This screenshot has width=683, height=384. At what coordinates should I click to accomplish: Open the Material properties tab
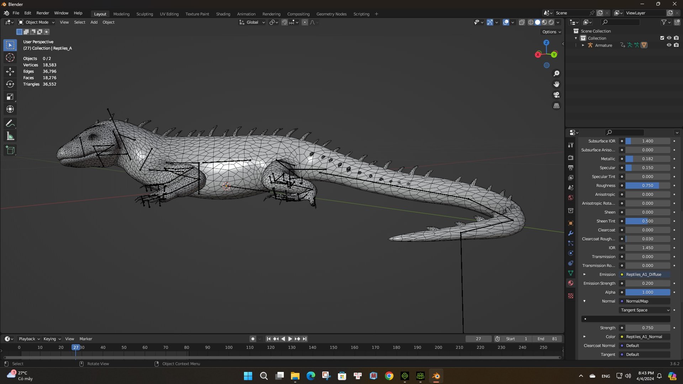click(571, 283)
